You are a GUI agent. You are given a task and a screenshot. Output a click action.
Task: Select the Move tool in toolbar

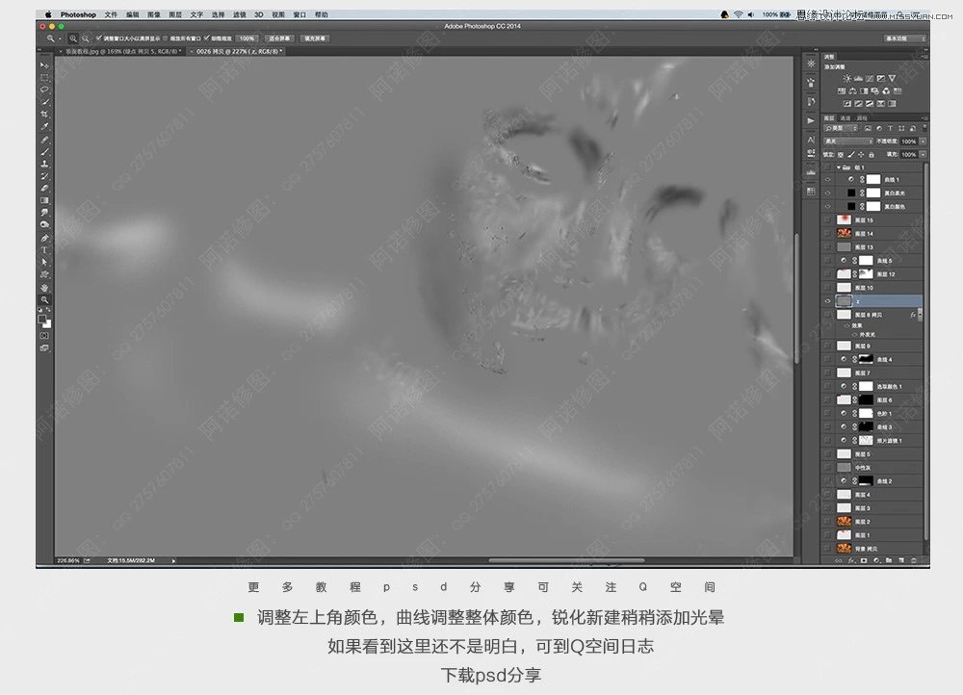44,65
